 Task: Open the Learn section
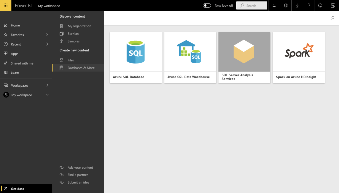coord(26,72)
